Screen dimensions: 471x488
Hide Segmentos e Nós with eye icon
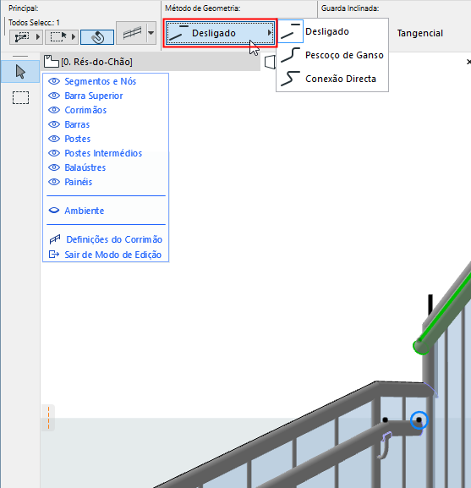[54, 81]
